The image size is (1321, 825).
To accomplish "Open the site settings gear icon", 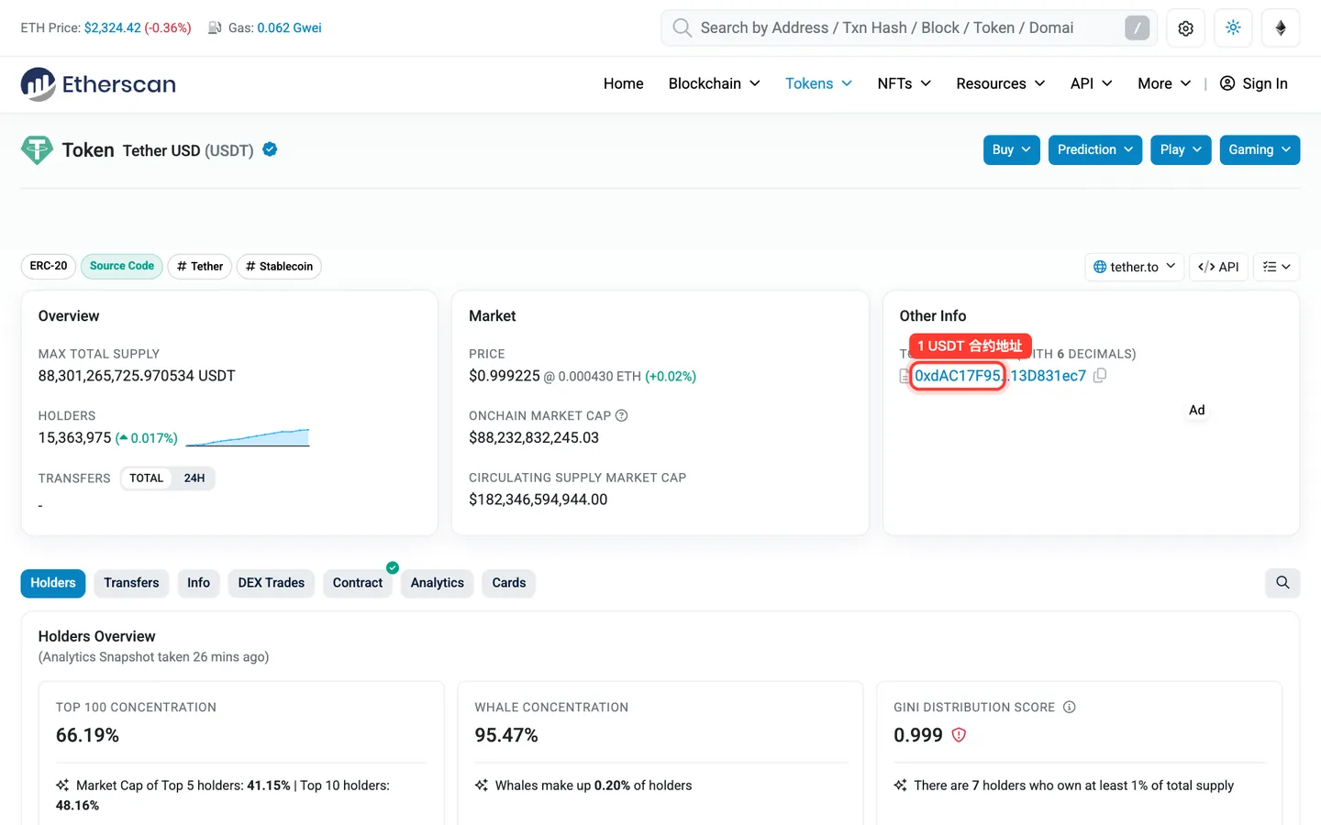I will pyautogui.click(x=1185, y=28).
